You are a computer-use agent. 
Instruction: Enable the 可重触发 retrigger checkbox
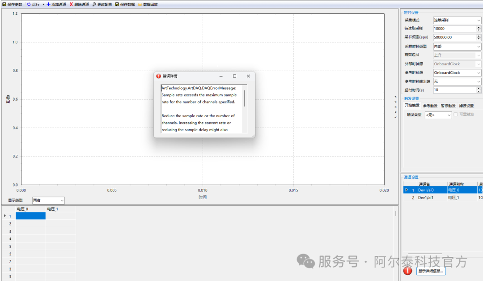coord(456,115)
